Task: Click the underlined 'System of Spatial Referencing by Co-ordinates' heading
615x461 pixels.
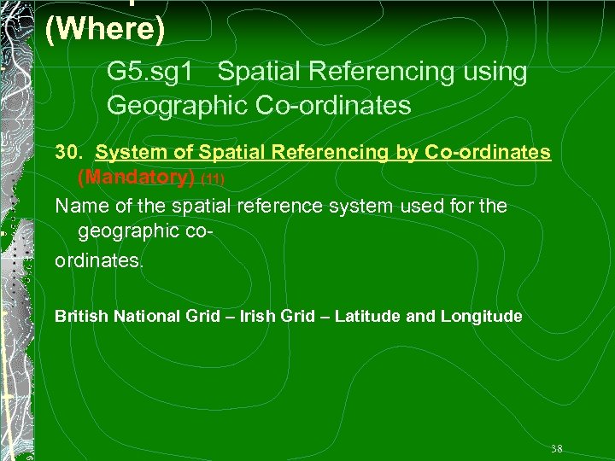Action: [x=323, y=152]
